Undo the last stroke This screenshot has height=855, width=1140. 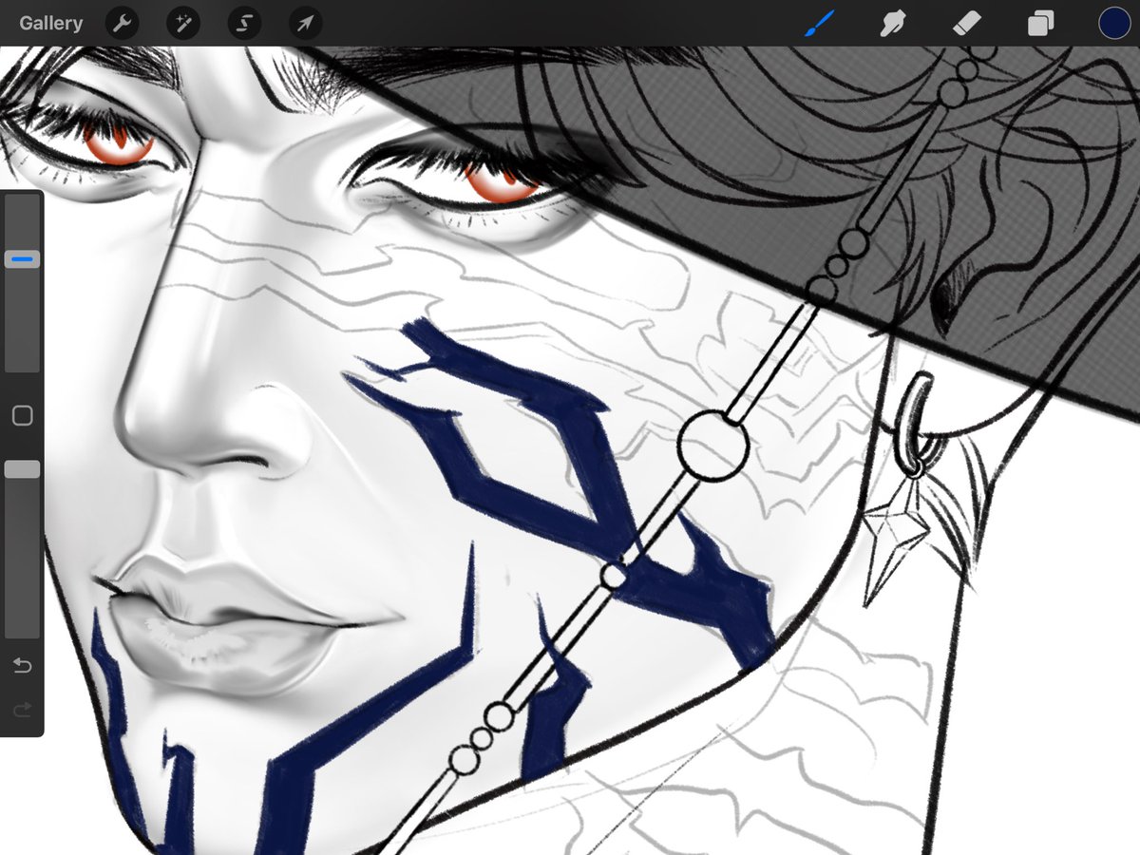tap(23, 665)
